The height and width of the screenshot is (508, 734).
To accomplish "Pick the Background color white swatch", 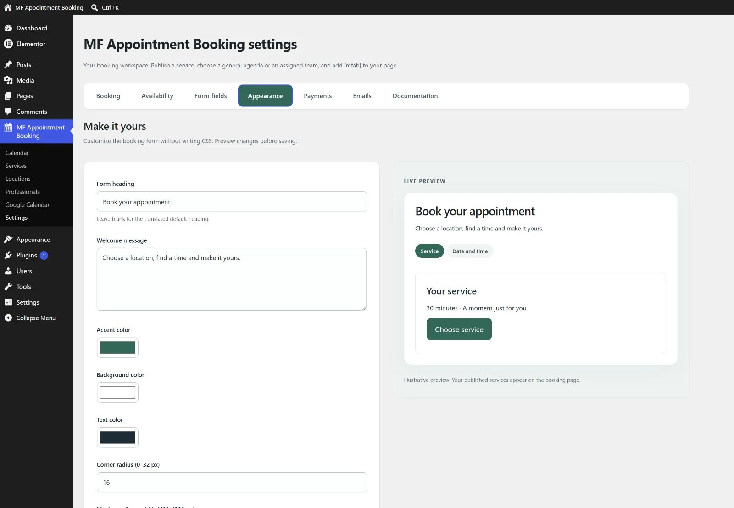I will [117, 393].
